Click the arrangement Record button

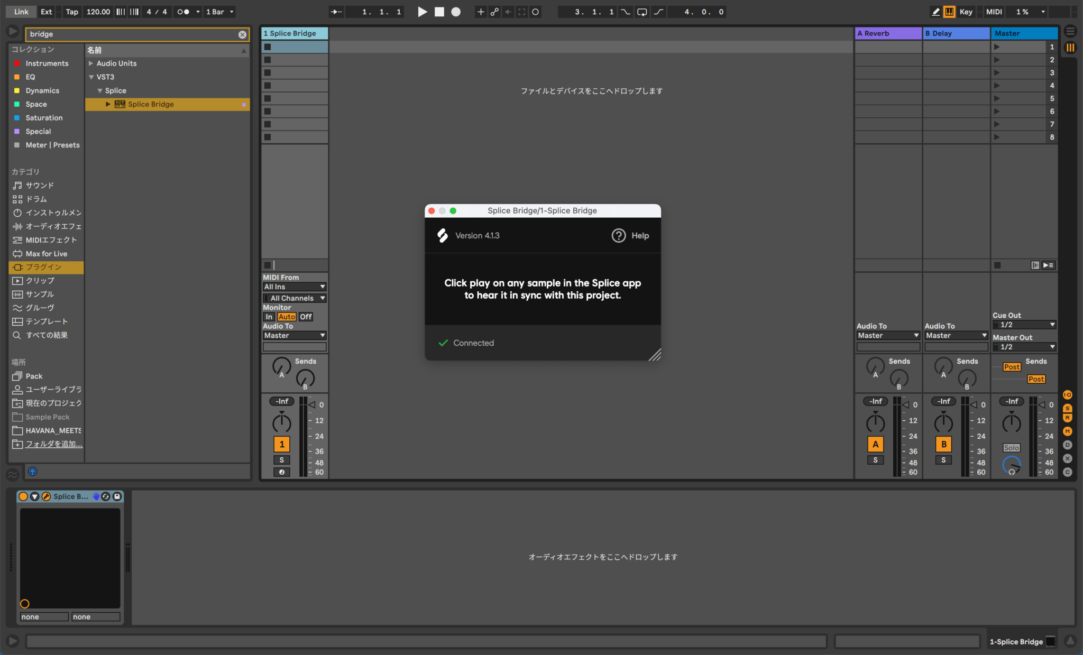pyautogui.click(x=456, y=12)
